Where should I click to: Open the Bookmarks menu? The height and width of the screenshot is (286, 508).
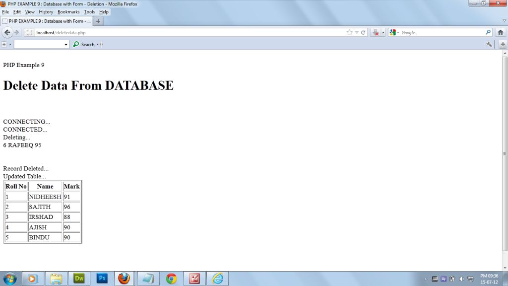pos(68,12)
